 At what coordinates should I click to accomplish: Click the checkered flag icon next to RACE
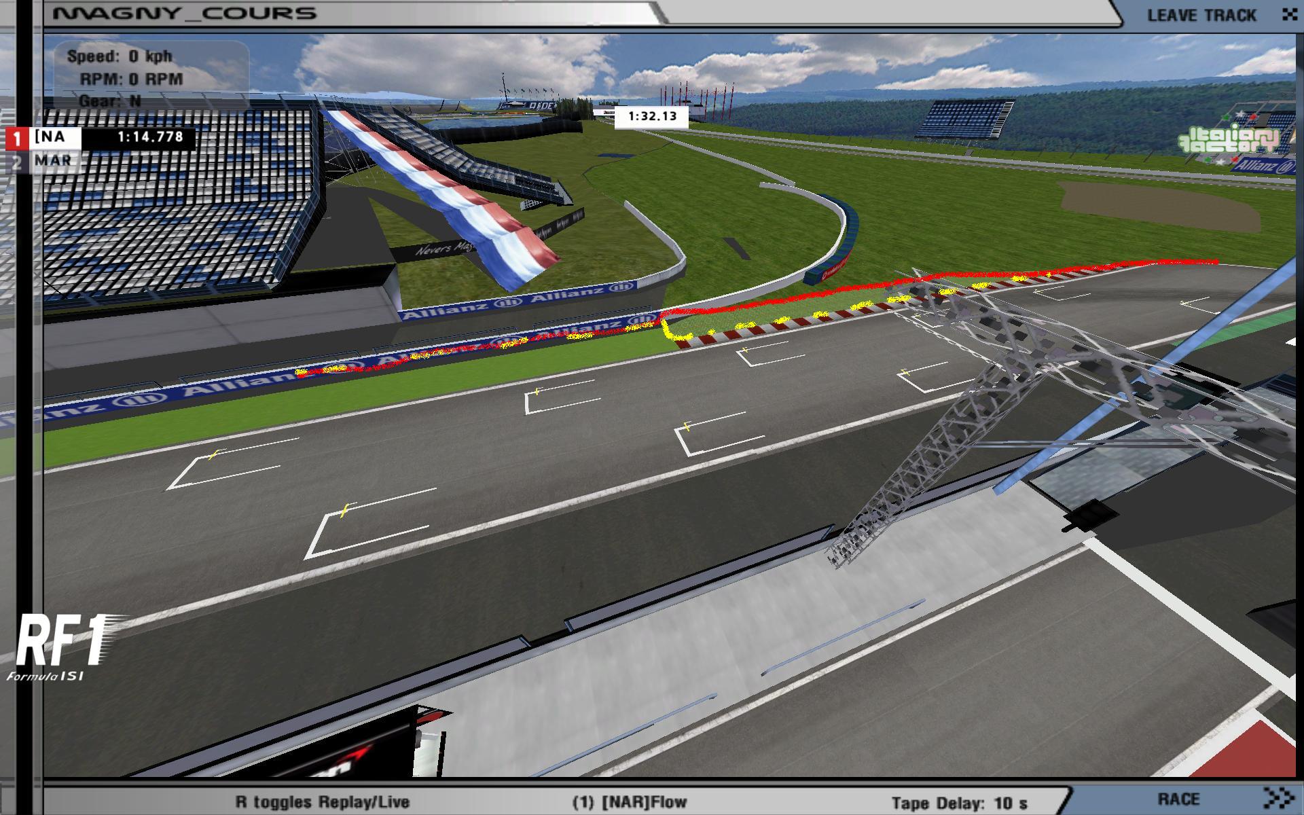pyautogui.click(x=1279, y=798)
